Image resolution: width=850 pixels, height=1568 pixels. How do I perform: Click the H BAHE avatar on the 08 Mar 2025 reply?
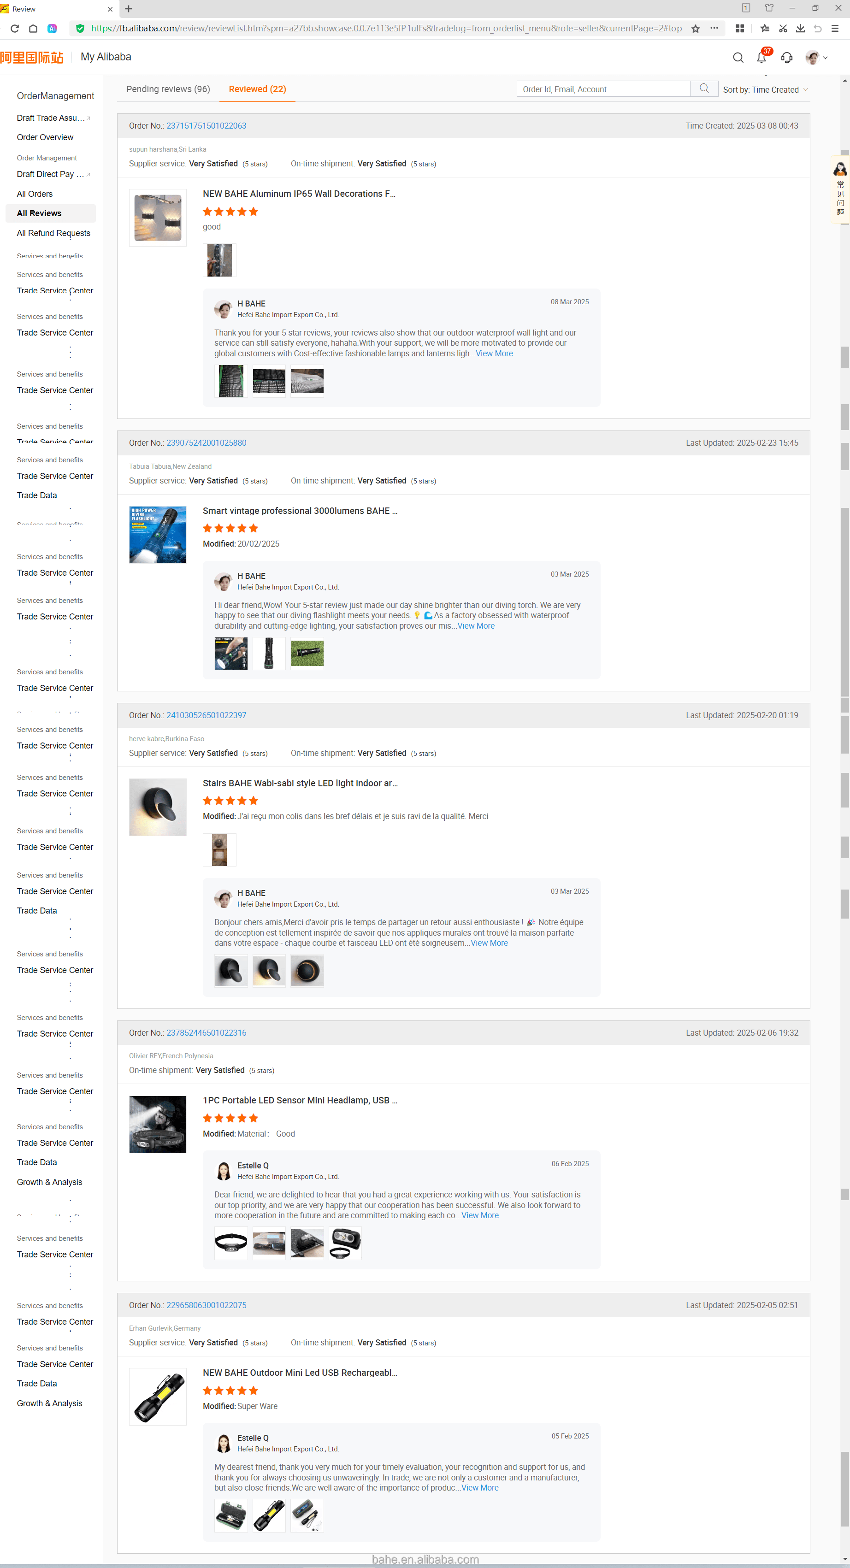click(224, 309)
